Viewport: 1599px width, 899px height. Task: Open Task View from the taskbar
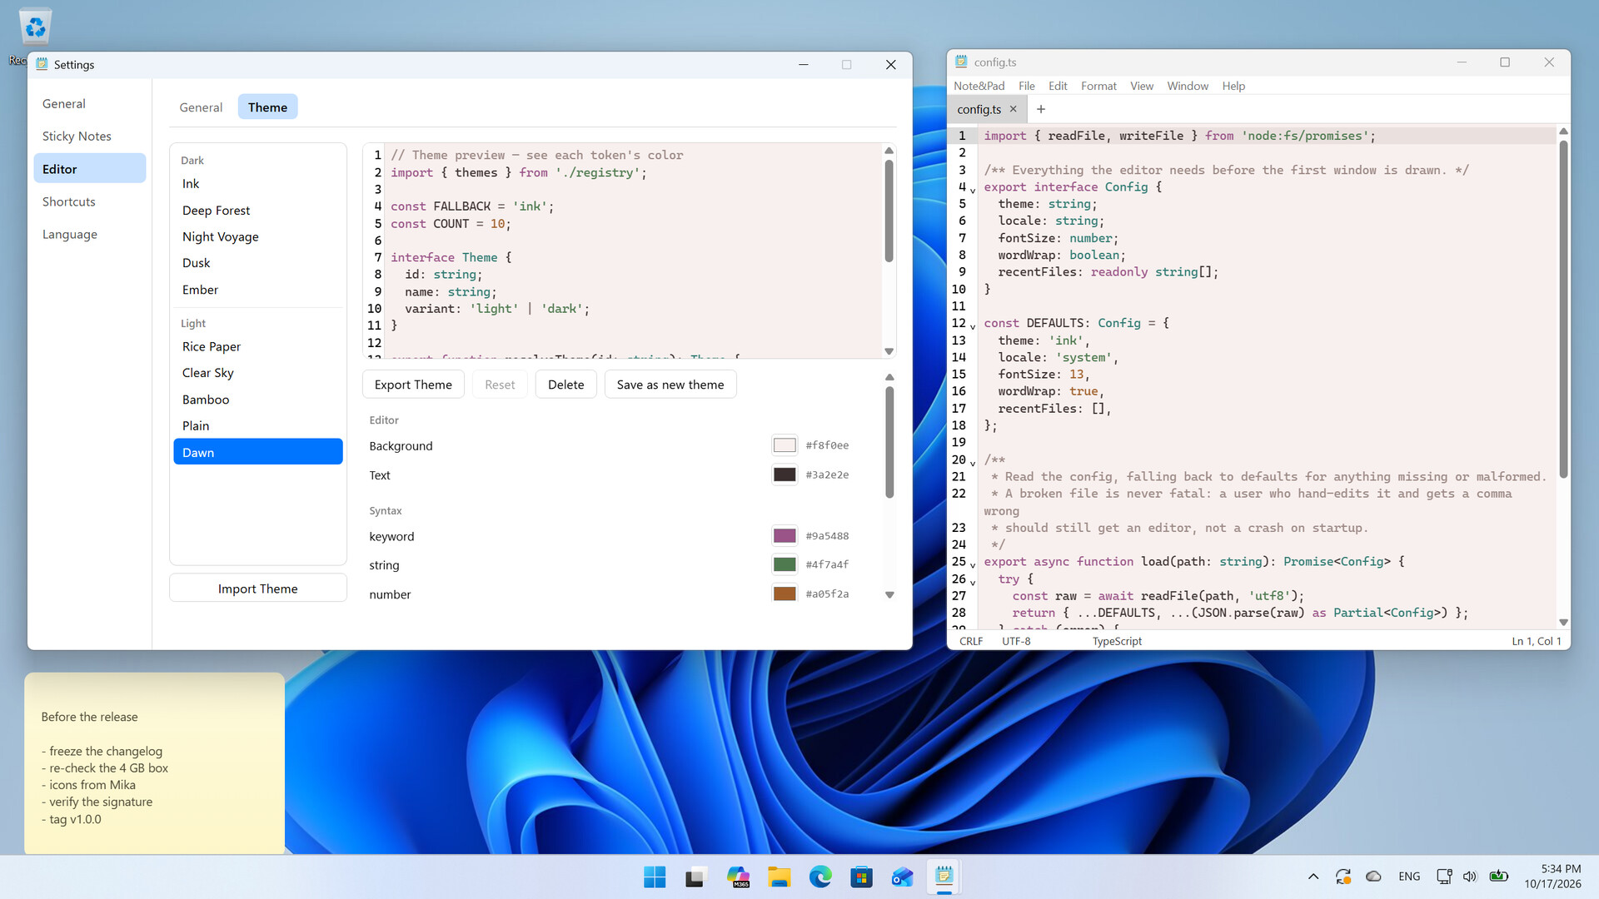pos(695,877)
